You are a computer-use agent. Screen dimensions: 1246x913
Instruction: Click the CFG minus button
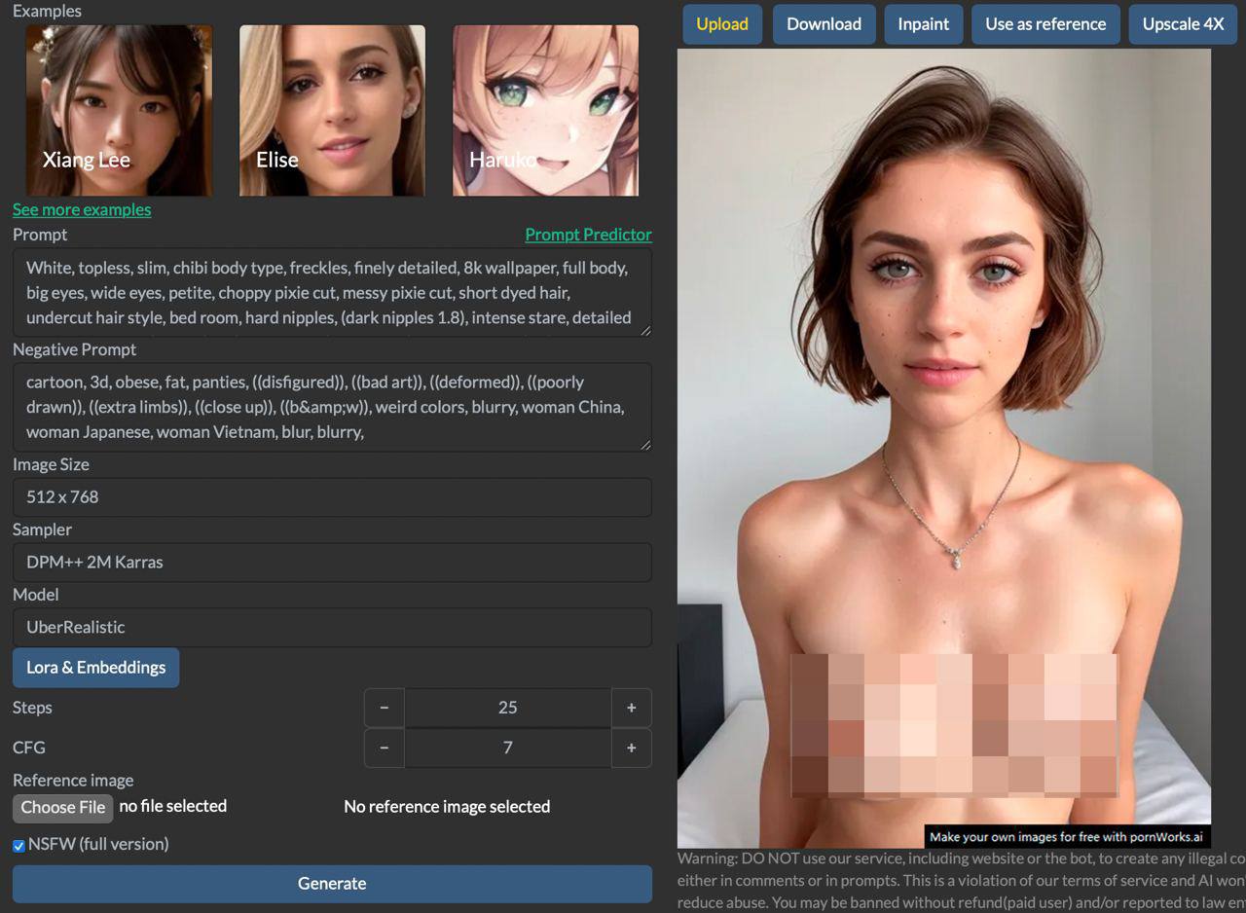click(x=385, y=748)
